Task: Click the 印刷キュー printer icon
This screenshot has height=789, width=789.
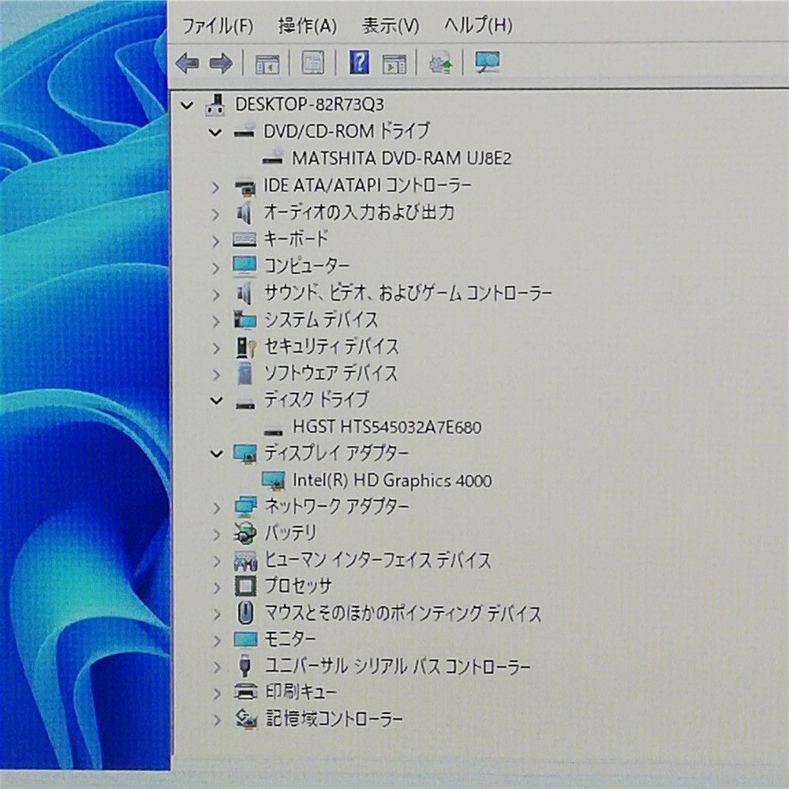Action: pos(245,692)
